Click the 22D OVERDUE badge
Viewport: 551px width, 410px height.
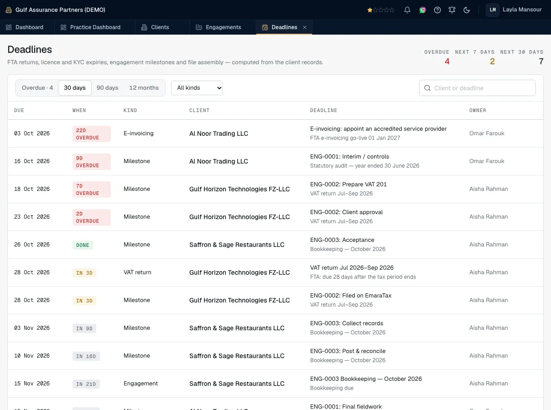92,134
